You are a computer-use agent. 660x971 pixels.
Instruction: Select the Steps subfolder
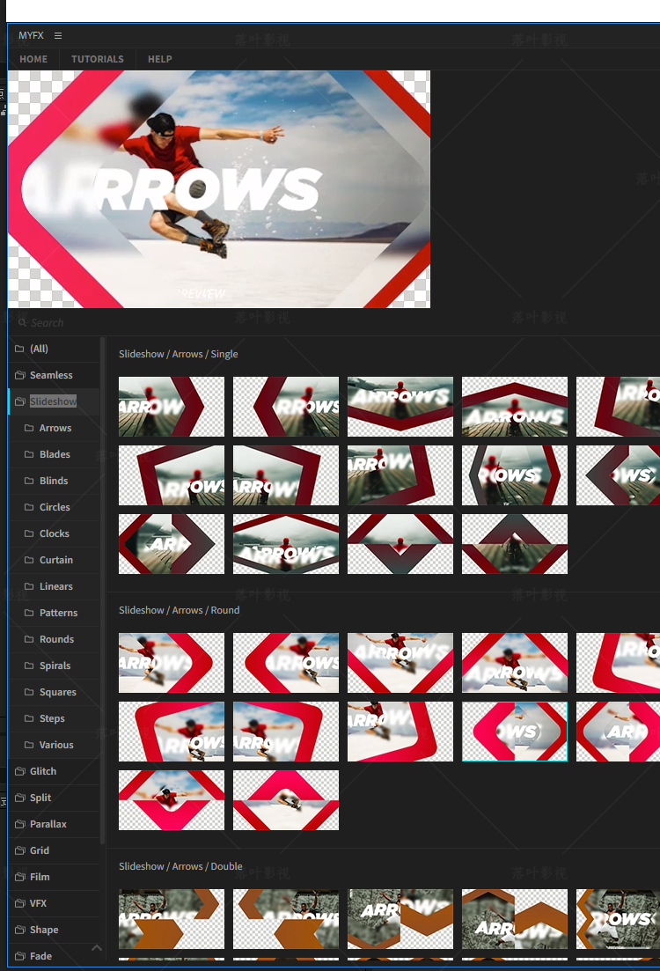[x=55, y=718]
